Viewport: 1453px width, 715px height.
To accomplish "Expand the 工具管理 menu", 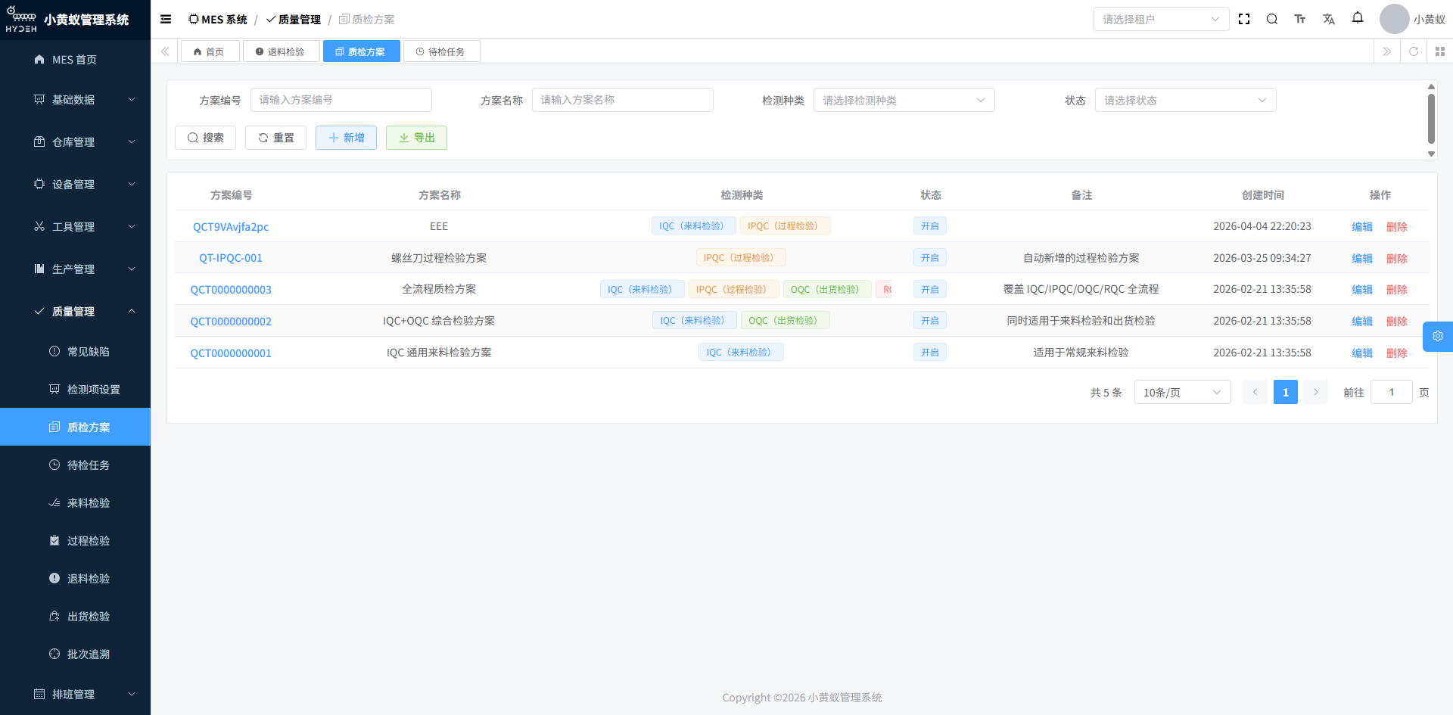I will pos(76,227).
